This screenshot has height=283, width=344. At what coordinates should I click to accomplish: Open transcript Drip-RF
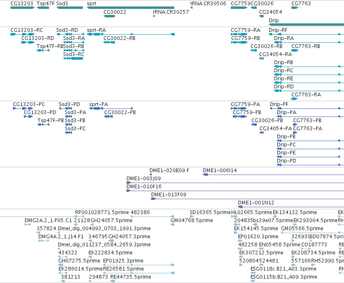pyautogui.click(x=278, y=30)
